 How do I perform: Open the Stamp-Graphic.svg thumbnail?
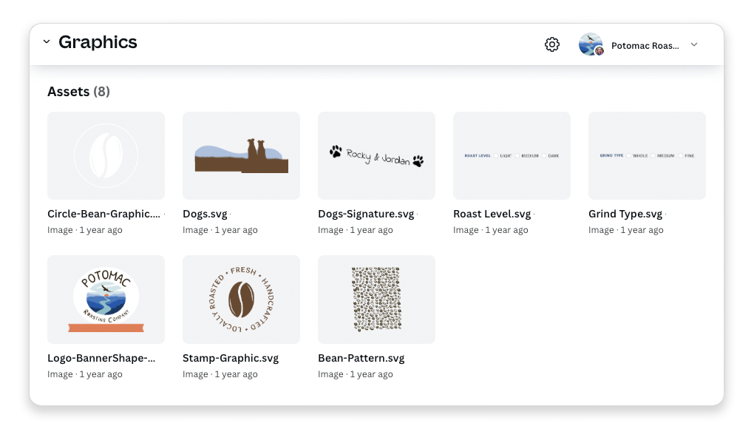(242, 300)
